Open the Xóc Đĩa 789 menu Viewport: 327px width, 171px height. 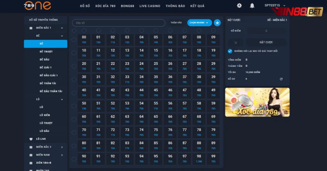click(x=105, y=6)
